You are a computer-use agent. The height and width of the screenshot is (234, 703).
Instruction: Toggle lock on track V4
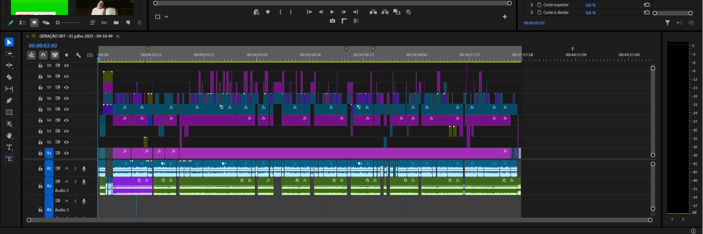(40, 120)
